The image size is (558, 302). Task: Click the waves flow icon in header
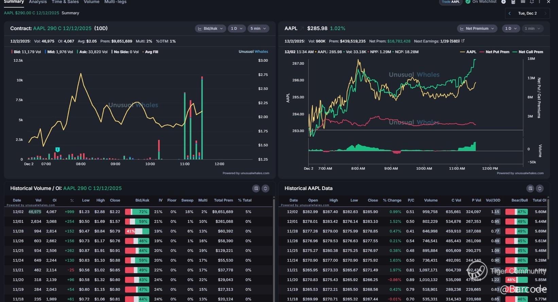[x=523, y=2]
